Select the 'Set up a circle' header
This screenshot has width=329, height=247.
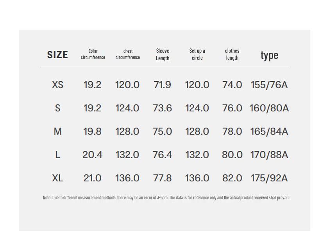pos(197,54)
